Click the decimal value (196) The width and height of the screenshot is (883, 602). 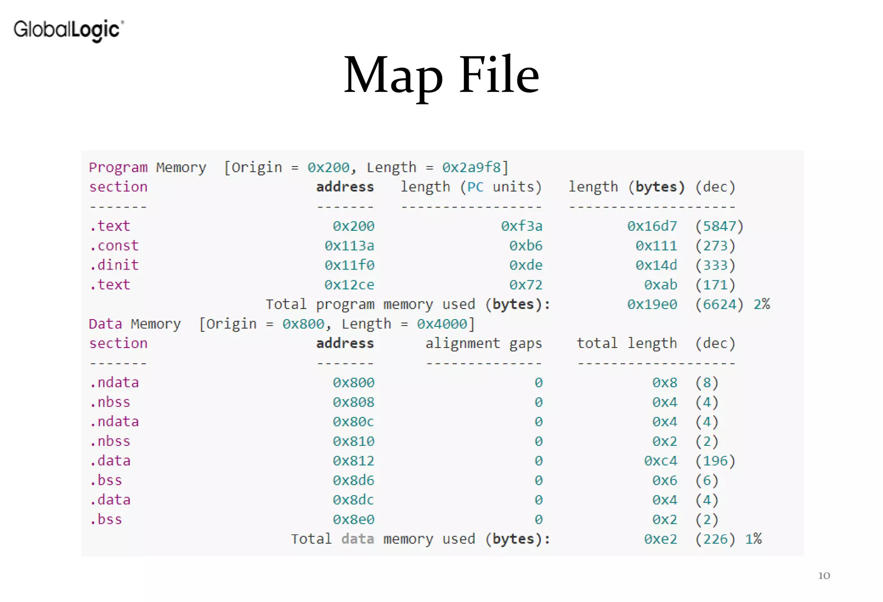715,461
